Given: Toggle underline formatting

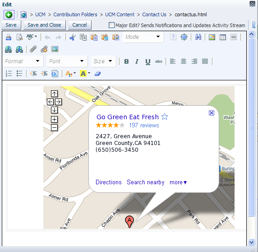Looking at the screenshot, I should 148,61.
